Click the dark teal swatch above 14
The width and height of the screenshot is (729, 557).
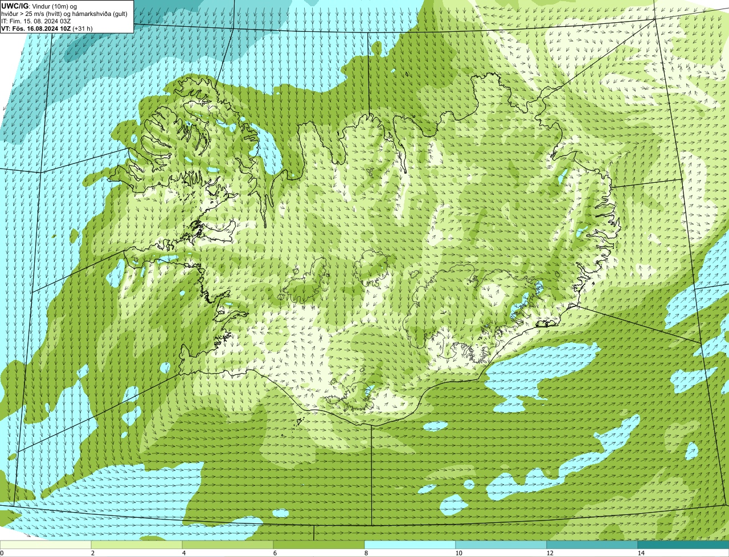(x=683, y=544)
